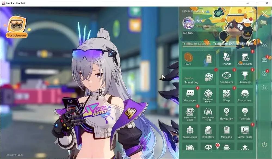Open the Messages tile
272x159 pixels.
[x=190, y=95]
